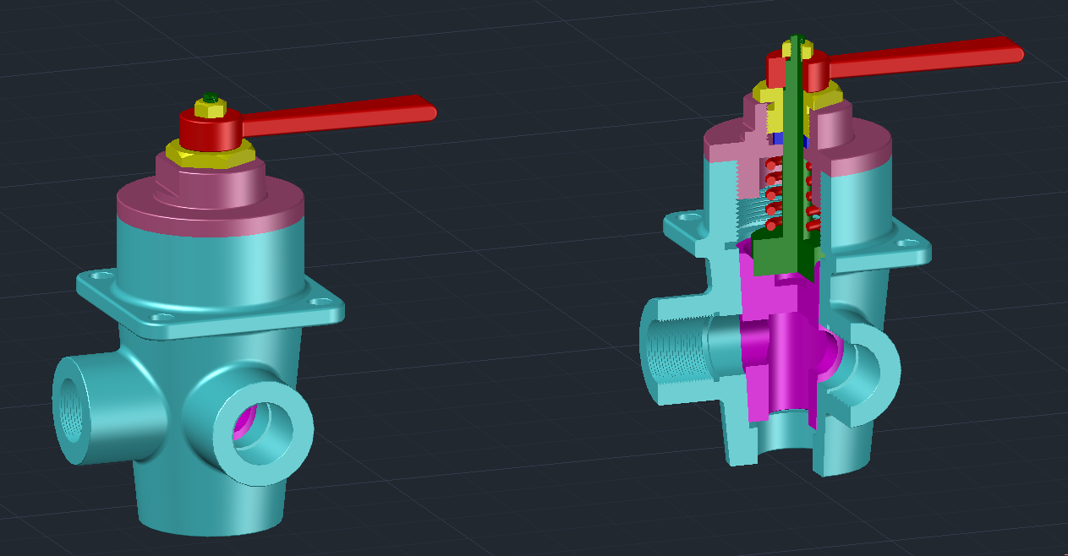The width and height of the screenshot is (1068, 556).
Task: Pick the small blue packing piece in the section
Action: 792,140
